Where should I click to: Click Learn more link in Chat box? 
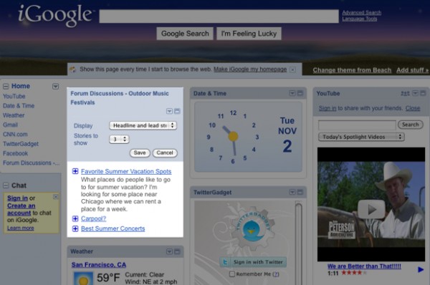pyautogui.click(x=21, y=228)
